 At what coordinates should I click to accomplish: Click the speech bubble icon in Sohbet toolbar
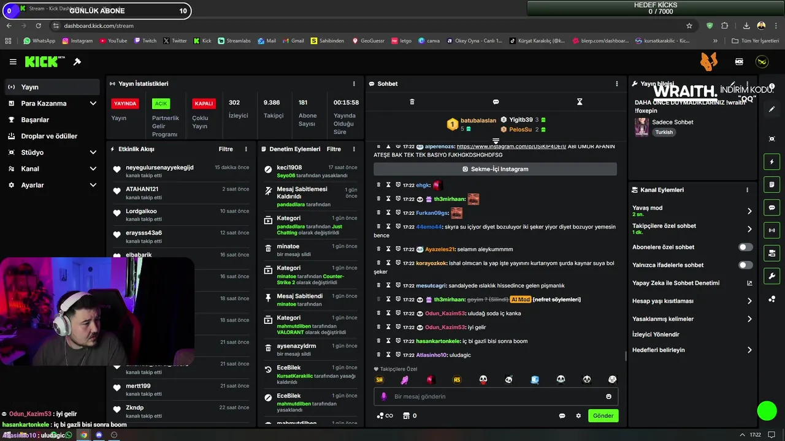point(496,102)
